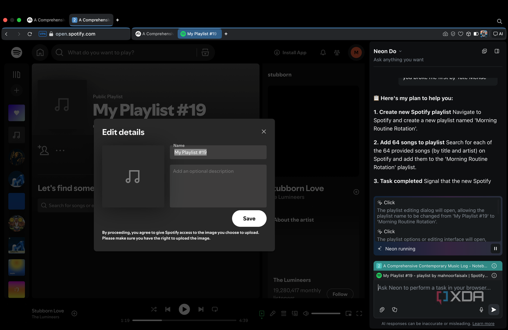Image resolution: width=508 pixels, height=330 pixels.
Task: Take a snapshot with the camera icon
Action: pos(445,34)
